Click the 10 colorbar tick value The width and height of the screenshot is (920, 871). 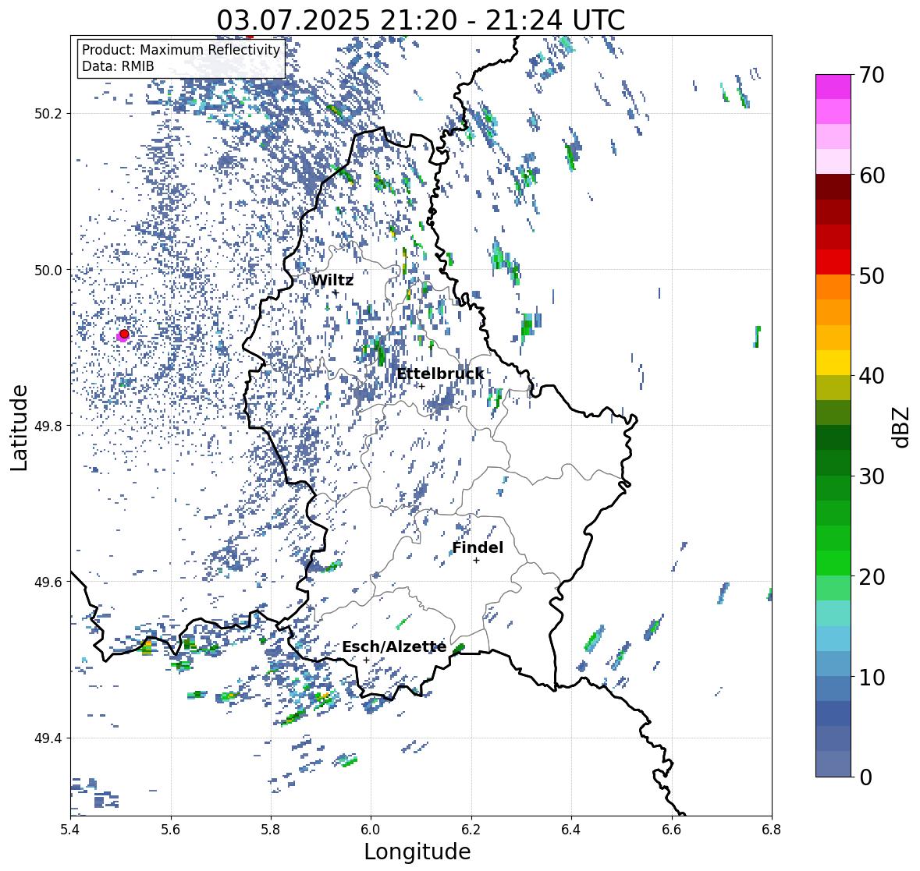(871, 677)
